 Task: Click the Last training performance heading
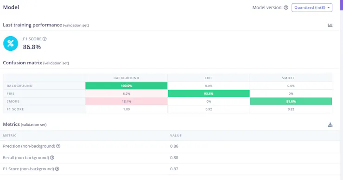click(32, 25)
